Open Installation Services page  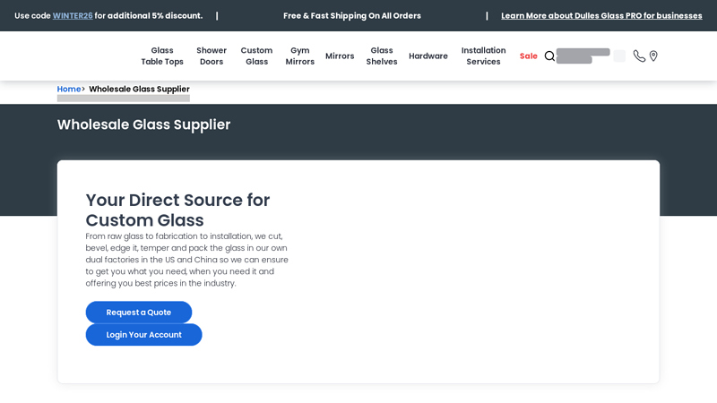483,56
